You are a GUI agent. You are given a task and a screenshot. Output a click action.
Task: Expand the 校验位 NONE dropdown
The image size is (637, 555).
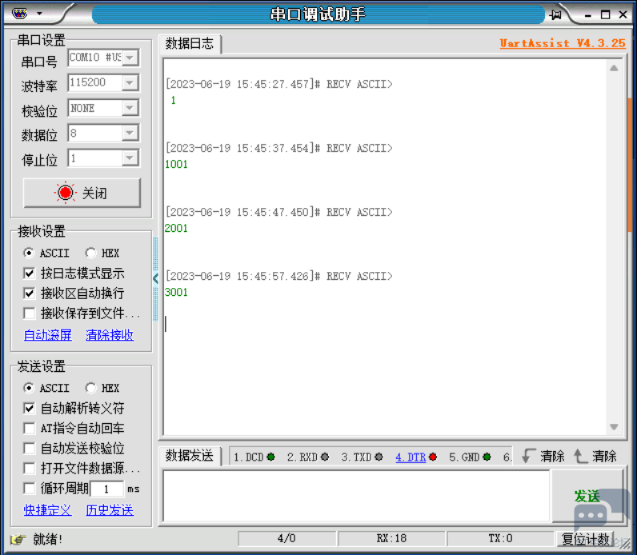coord(130,108)
